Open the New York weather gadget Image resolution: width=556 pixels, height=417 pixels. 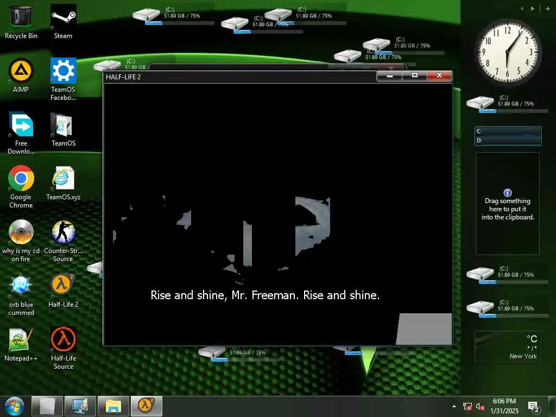point(507,347)
